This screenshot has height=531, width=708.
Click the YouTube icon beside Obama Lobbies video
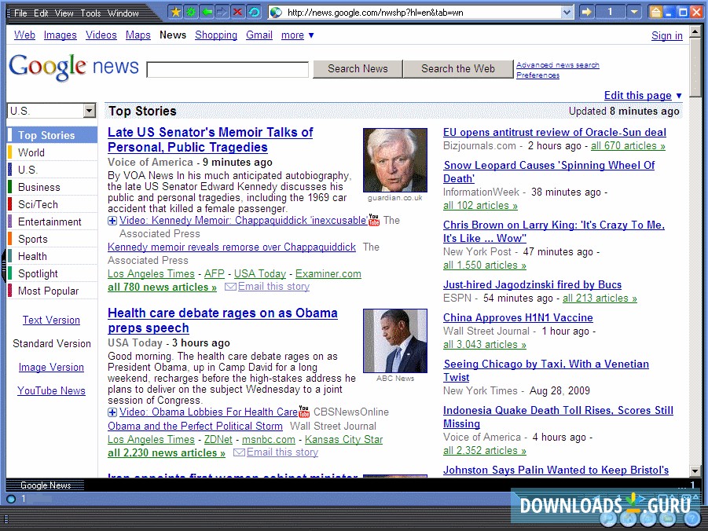[x=304, y=412]
